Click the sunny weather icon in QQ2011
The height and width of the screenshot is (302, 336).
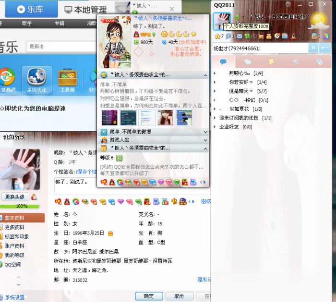[x=319, y=22]
